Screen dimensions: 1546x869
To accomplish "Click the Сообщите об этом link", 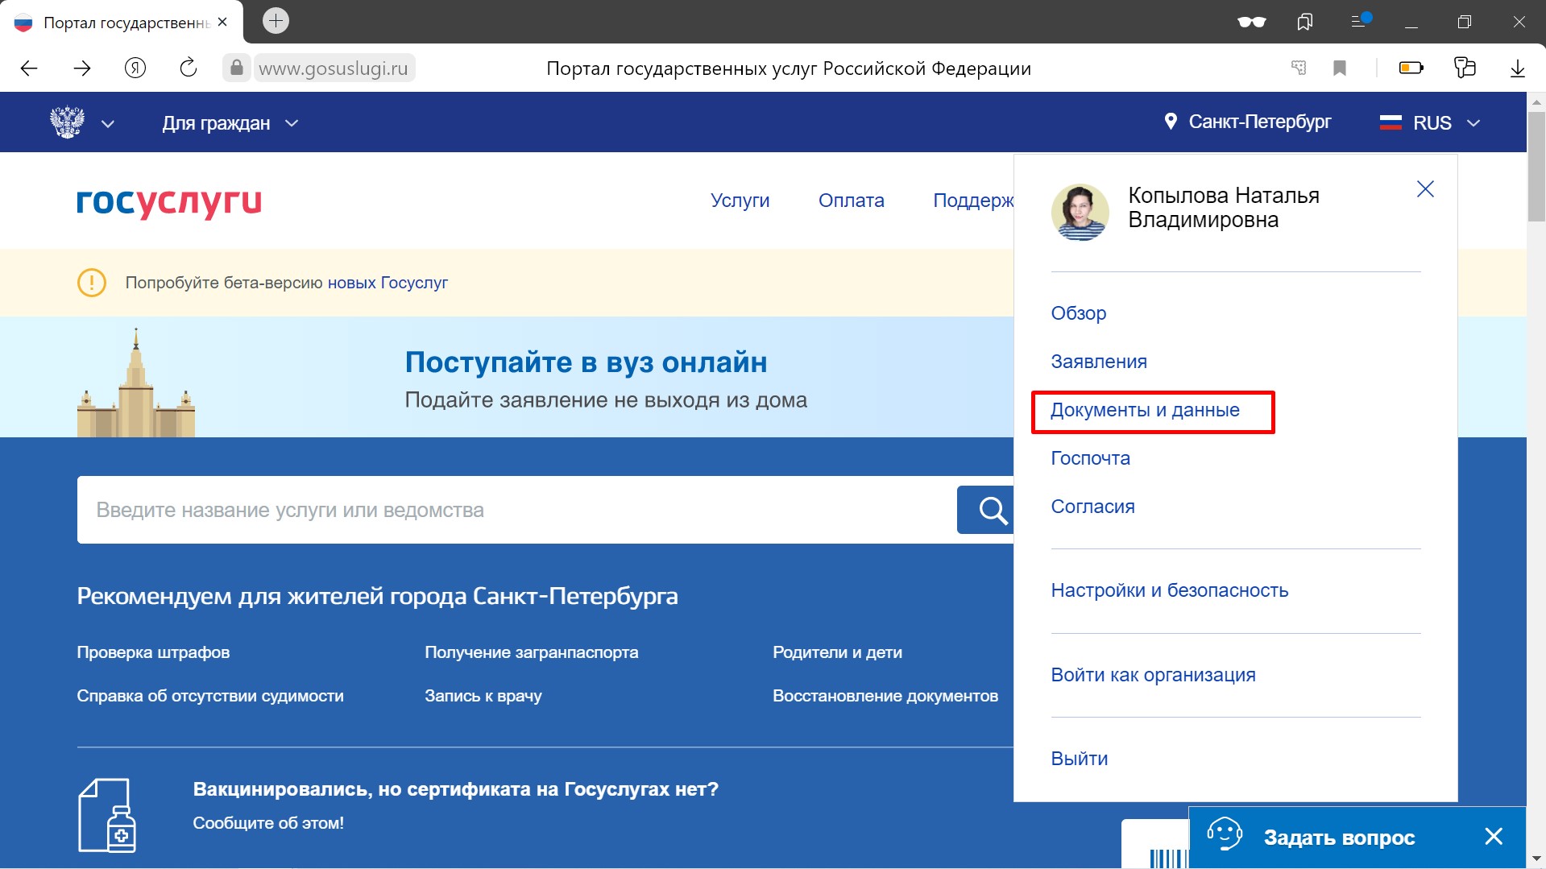I will 268,823.
